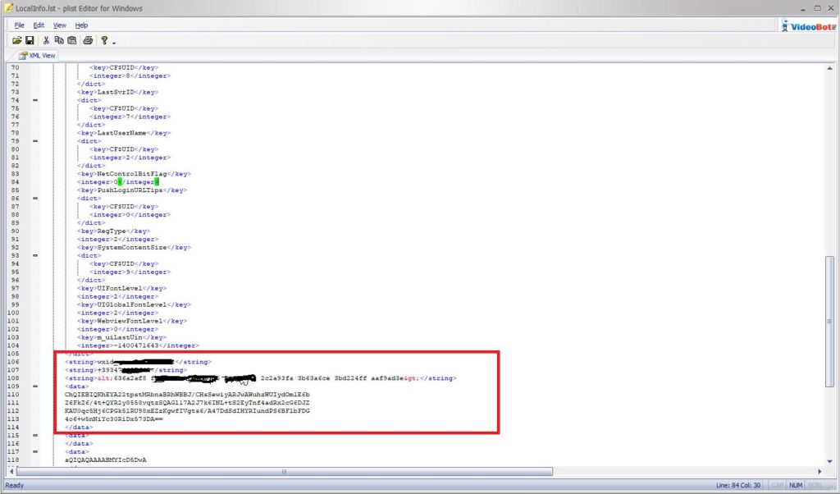Screen dimensions: 840x494
Task: Click the NetControlBitFlag key line
Action: coord(134,174)
